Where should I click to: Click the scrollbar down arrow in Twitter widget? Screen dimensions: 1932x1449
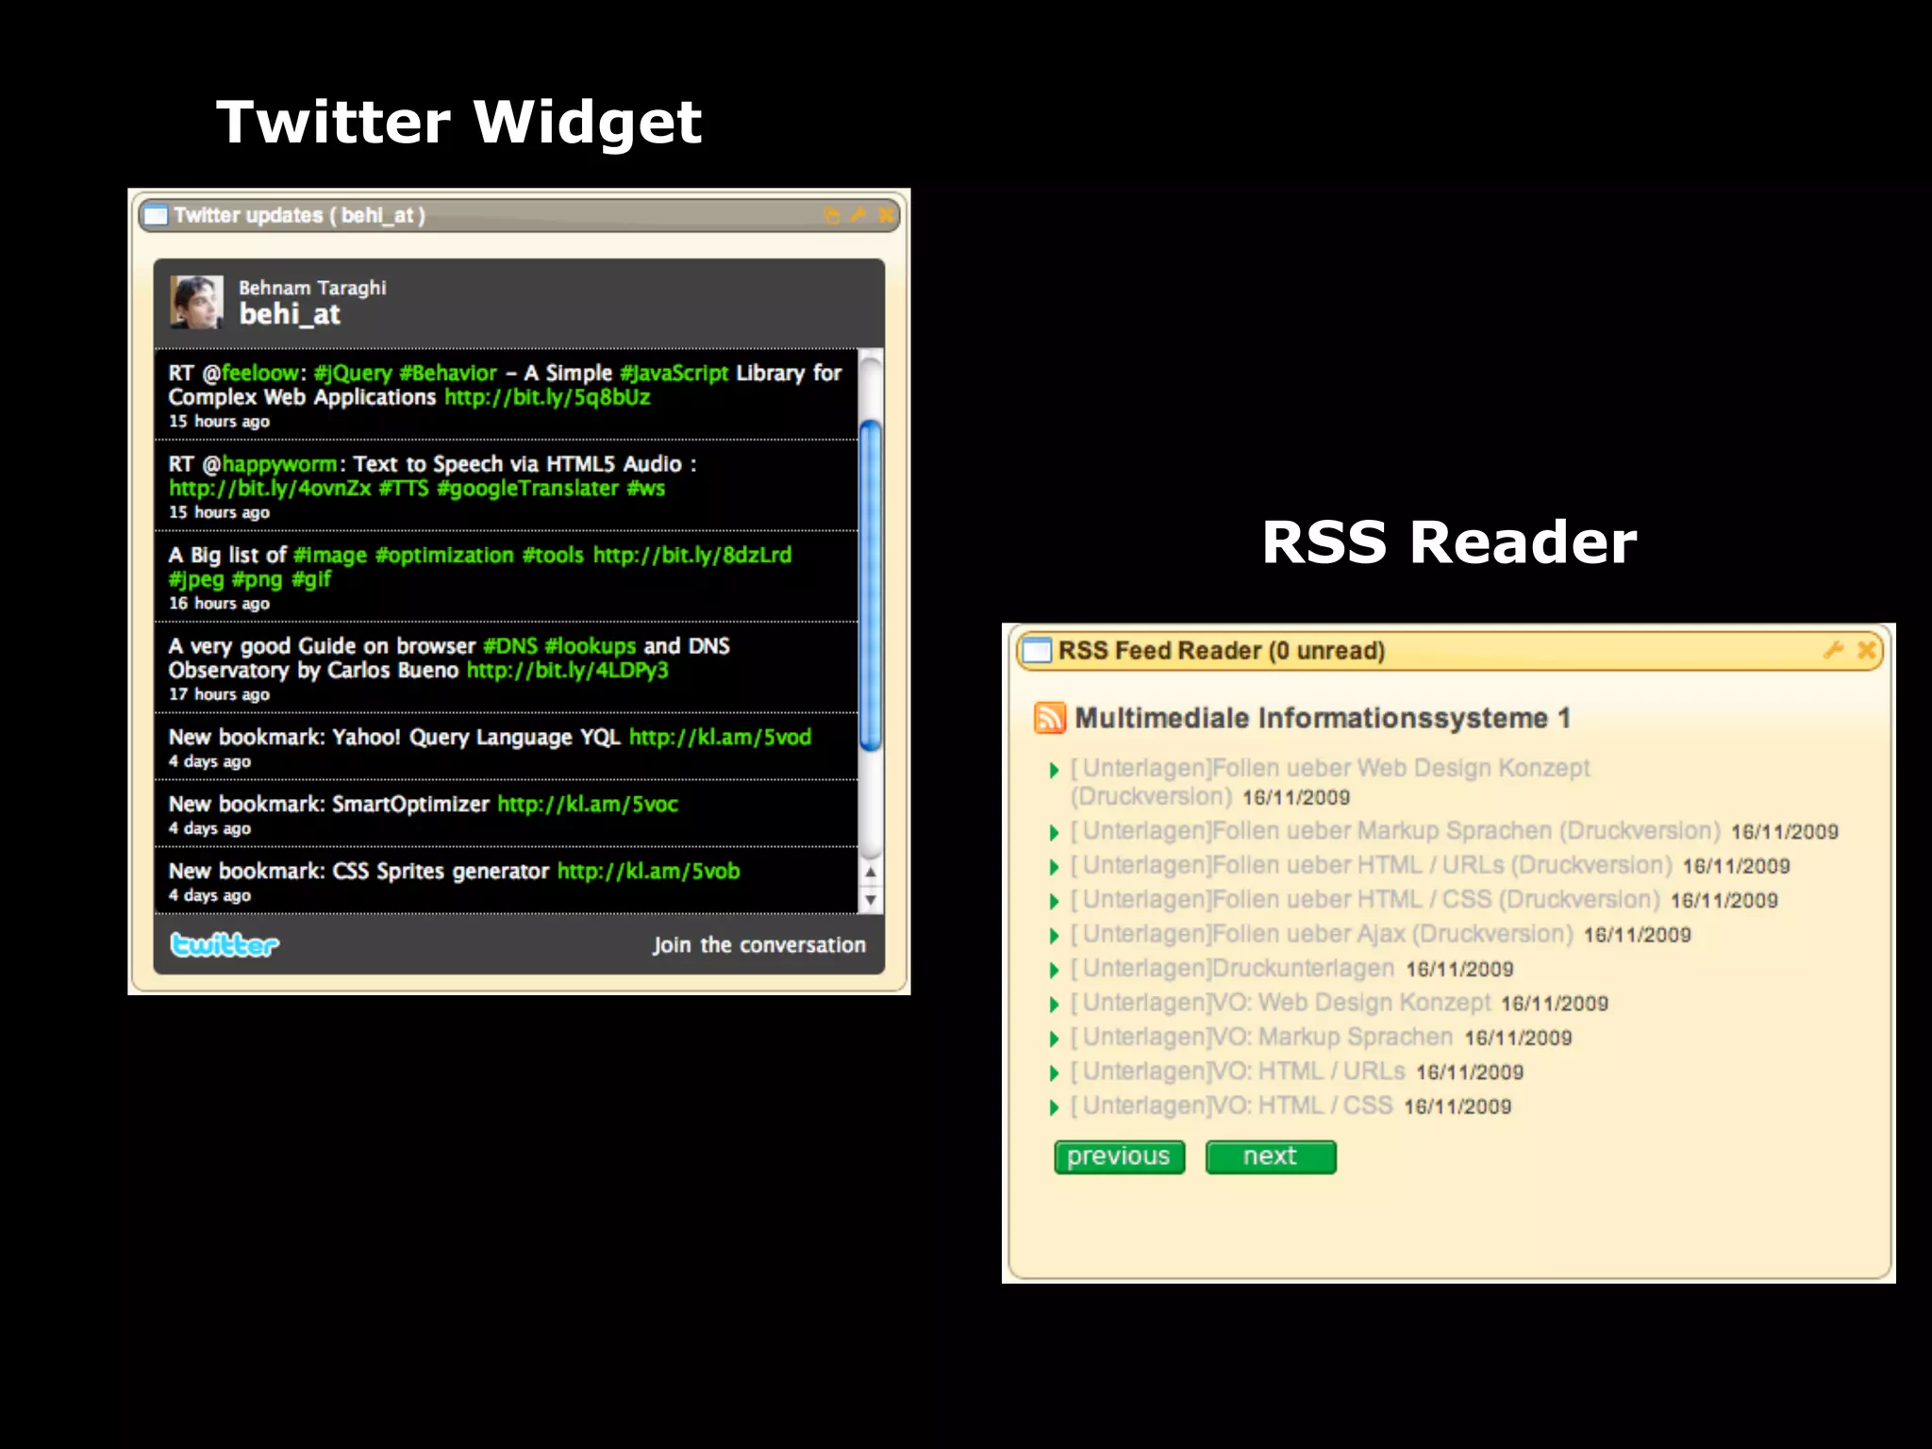871,900
